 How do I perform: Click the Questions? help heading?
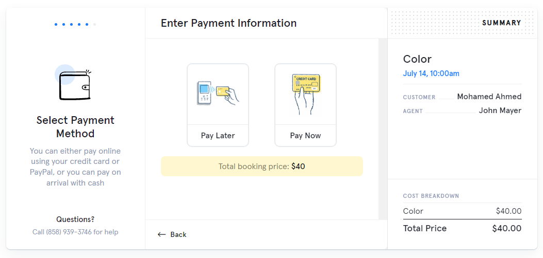click(x=75, y=219)
